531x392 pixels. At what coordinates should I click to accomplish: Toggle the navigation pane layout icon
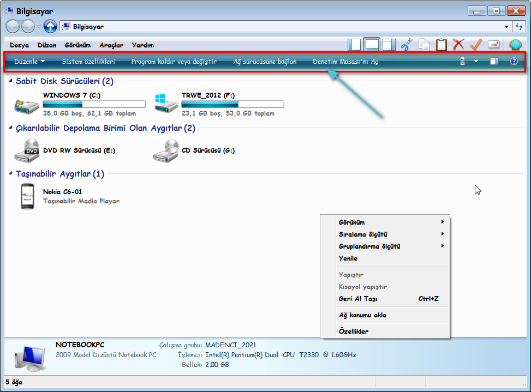pos(354,45)
